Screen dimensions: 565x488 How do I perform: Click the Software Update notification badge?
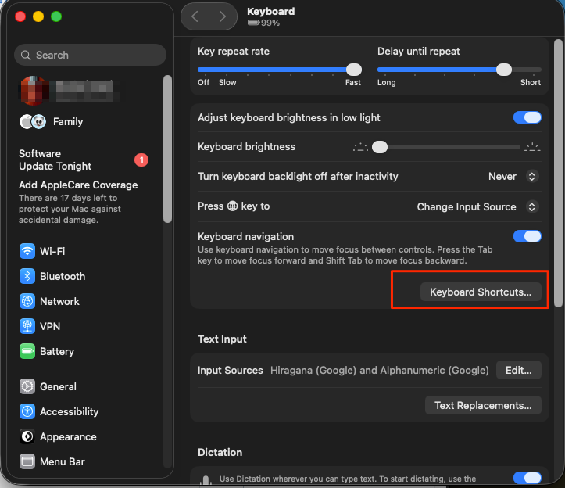click(141, 160)
